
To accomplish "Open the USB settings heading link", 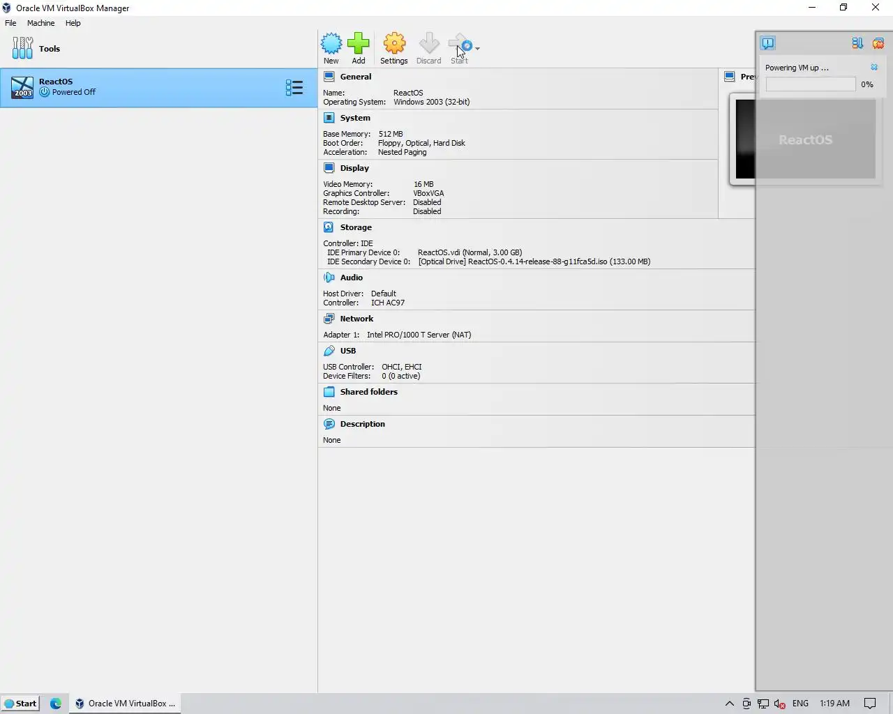I will (348, 351).
